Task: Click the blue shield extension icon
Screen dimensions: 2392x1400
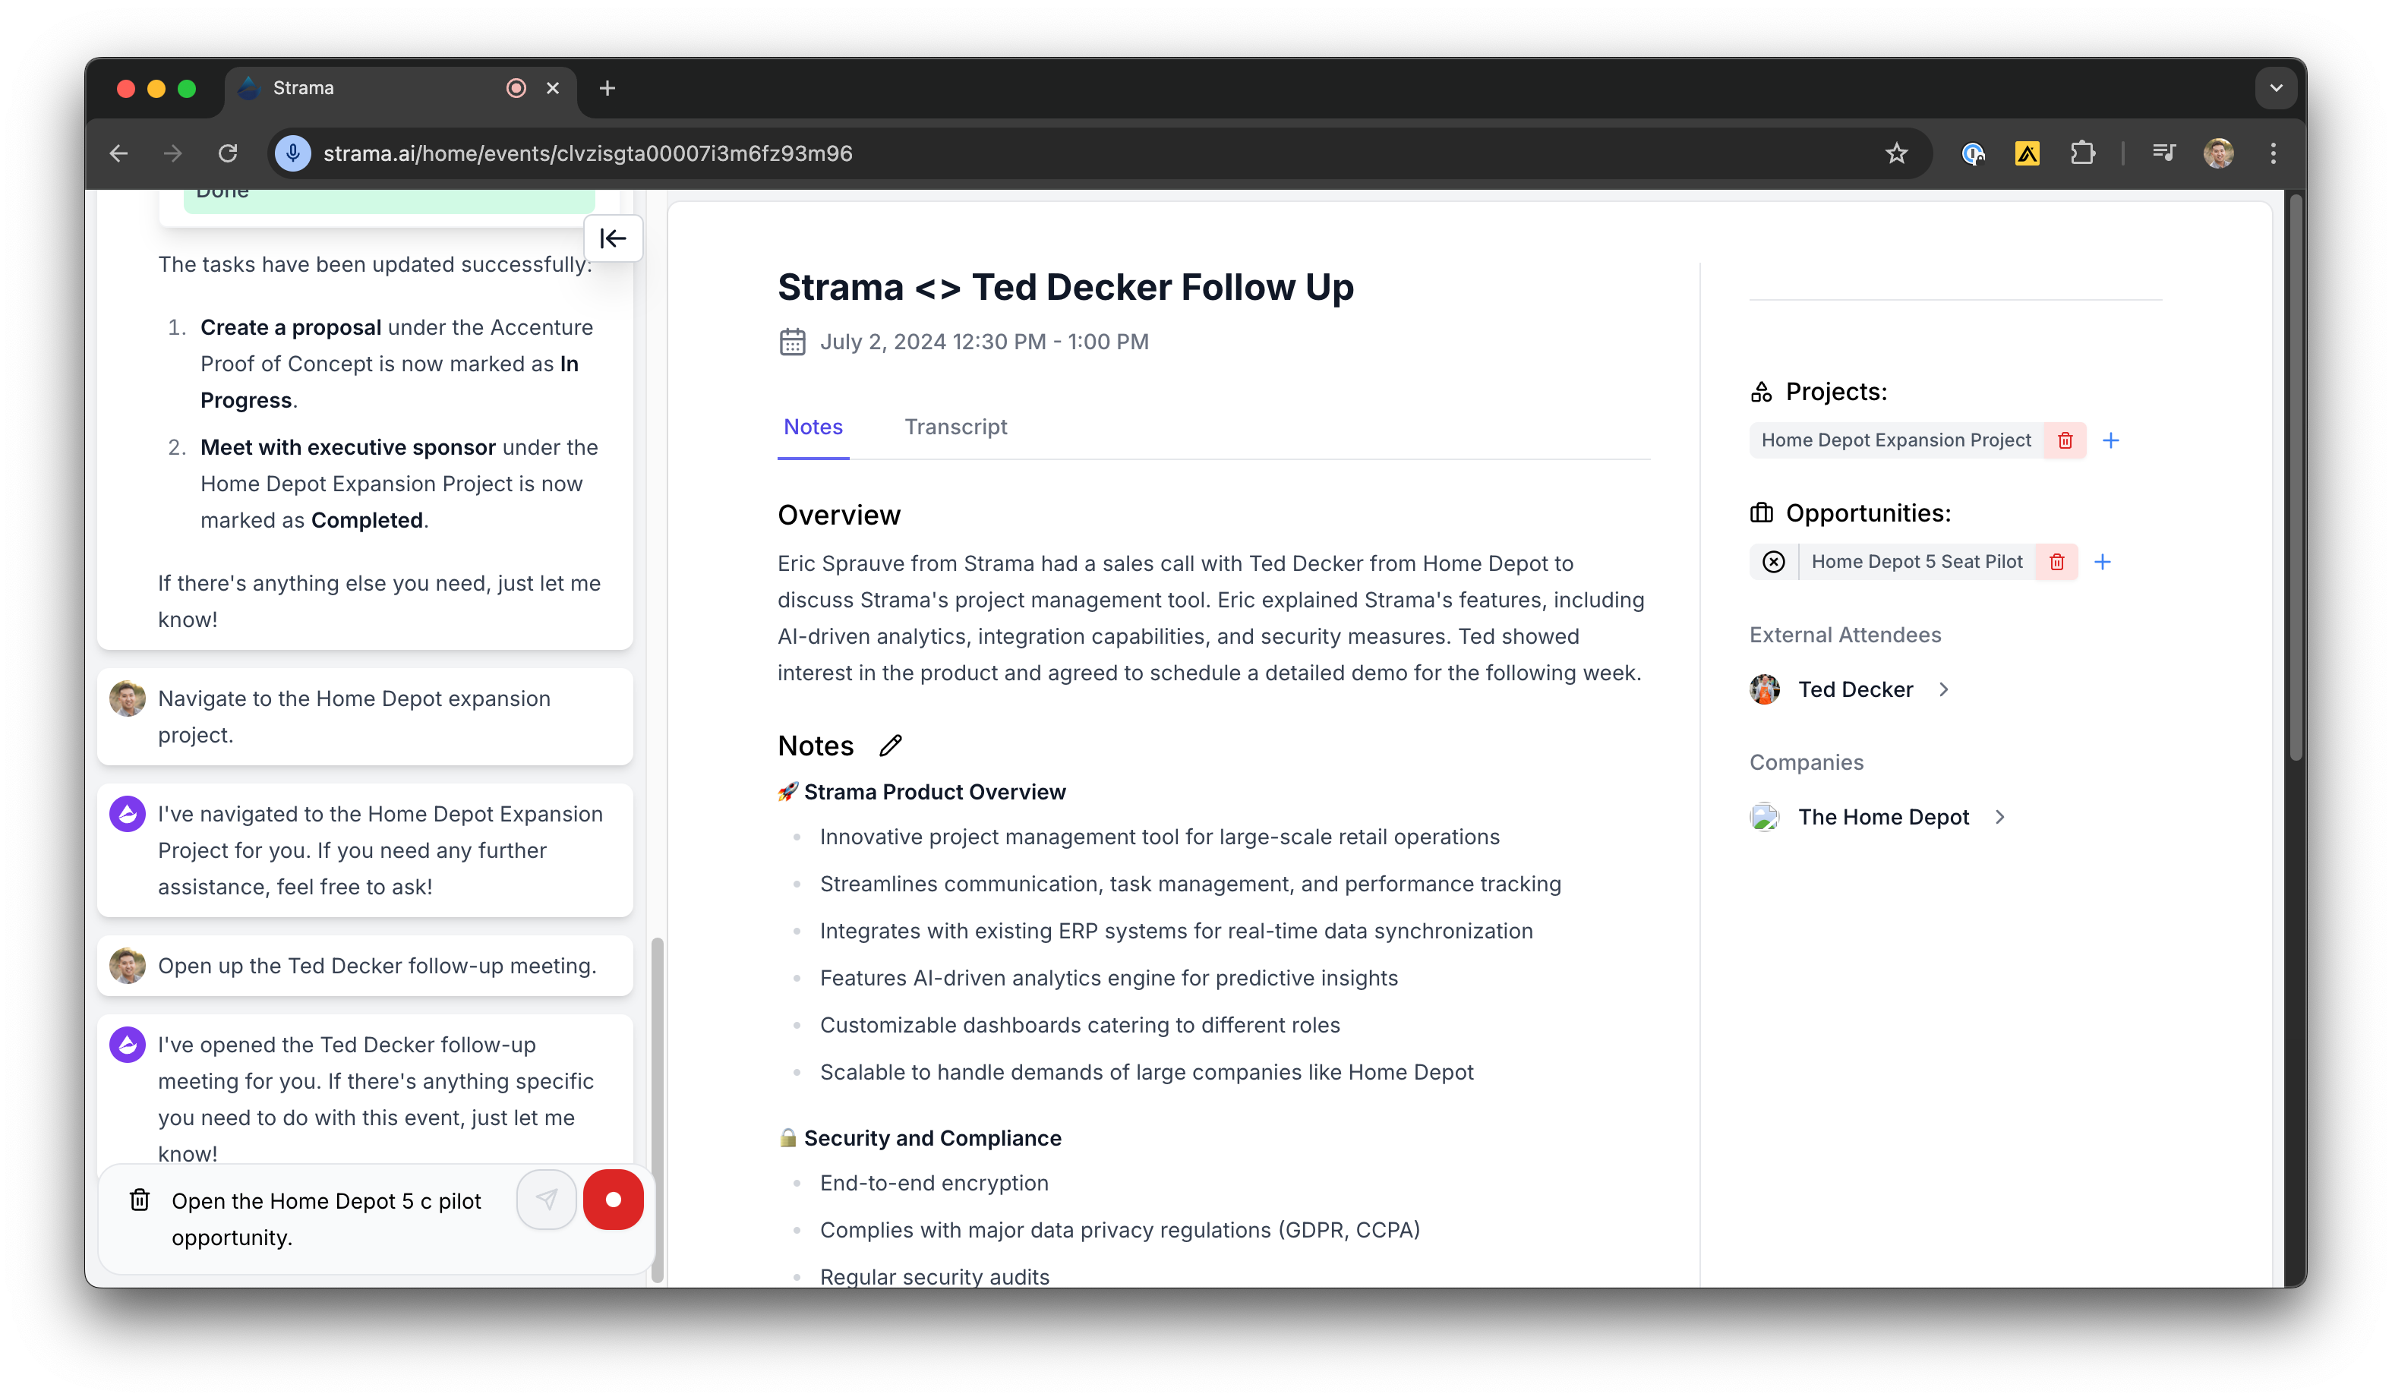Action: point(1973,154)
